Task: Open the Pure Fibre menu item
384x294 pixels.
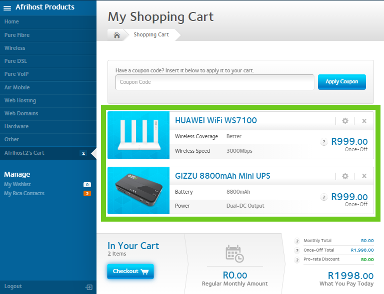Action: tap(17, 35)
